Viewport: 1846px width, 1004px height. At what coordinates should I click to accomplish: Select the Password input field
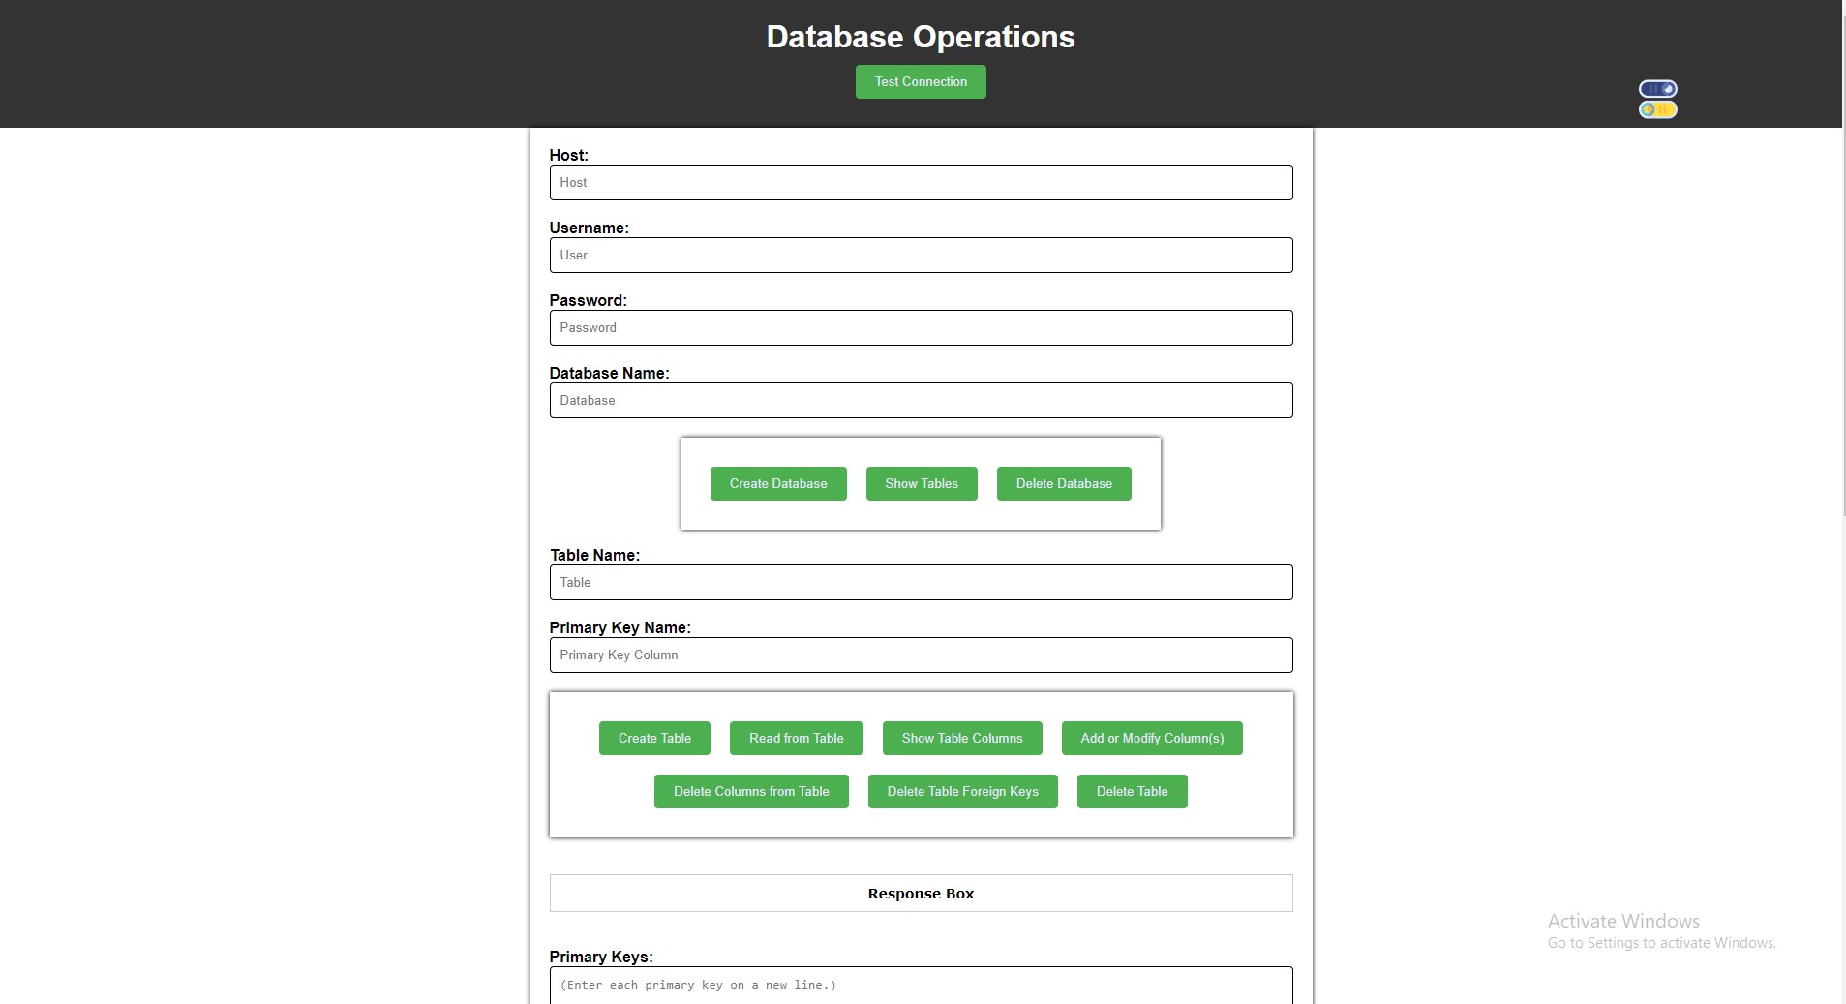[921, 328]
